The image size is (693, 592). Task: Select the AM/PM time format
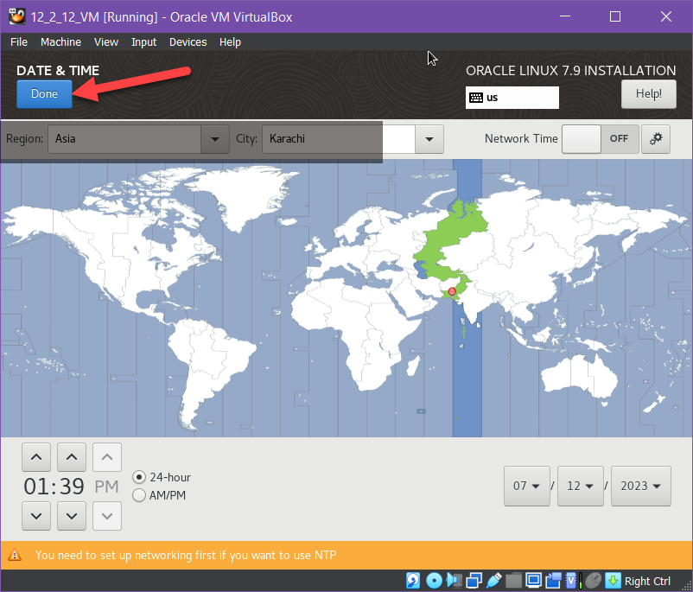click(139, 495)
